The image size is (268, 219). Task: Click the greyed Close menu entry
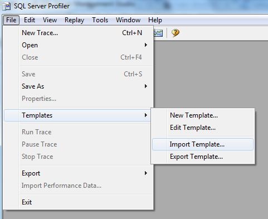(x=78, y=57)
